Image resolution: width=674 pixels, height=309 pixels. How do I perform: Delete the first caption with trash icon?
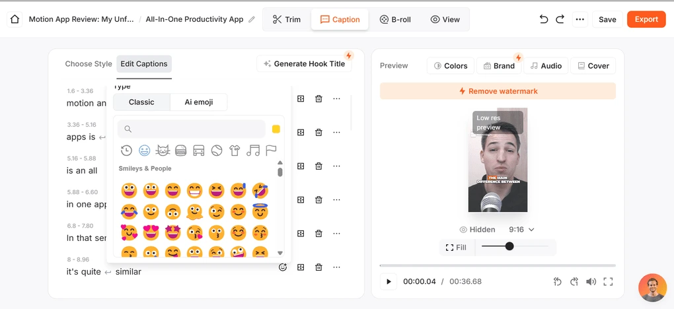click(318, 98)
